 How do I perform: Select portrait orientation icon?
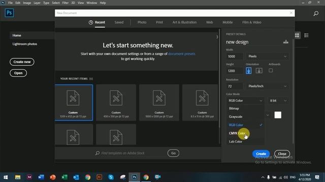[x=248, y=71]
